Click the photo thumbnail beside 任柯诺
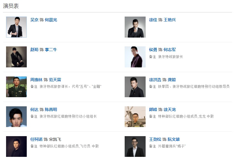The height and width of the screenshot is (161, 238). (x=16, y=146)
